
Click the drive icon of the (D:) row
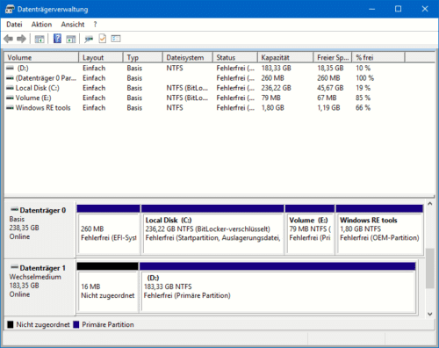(x=11, y=68)
